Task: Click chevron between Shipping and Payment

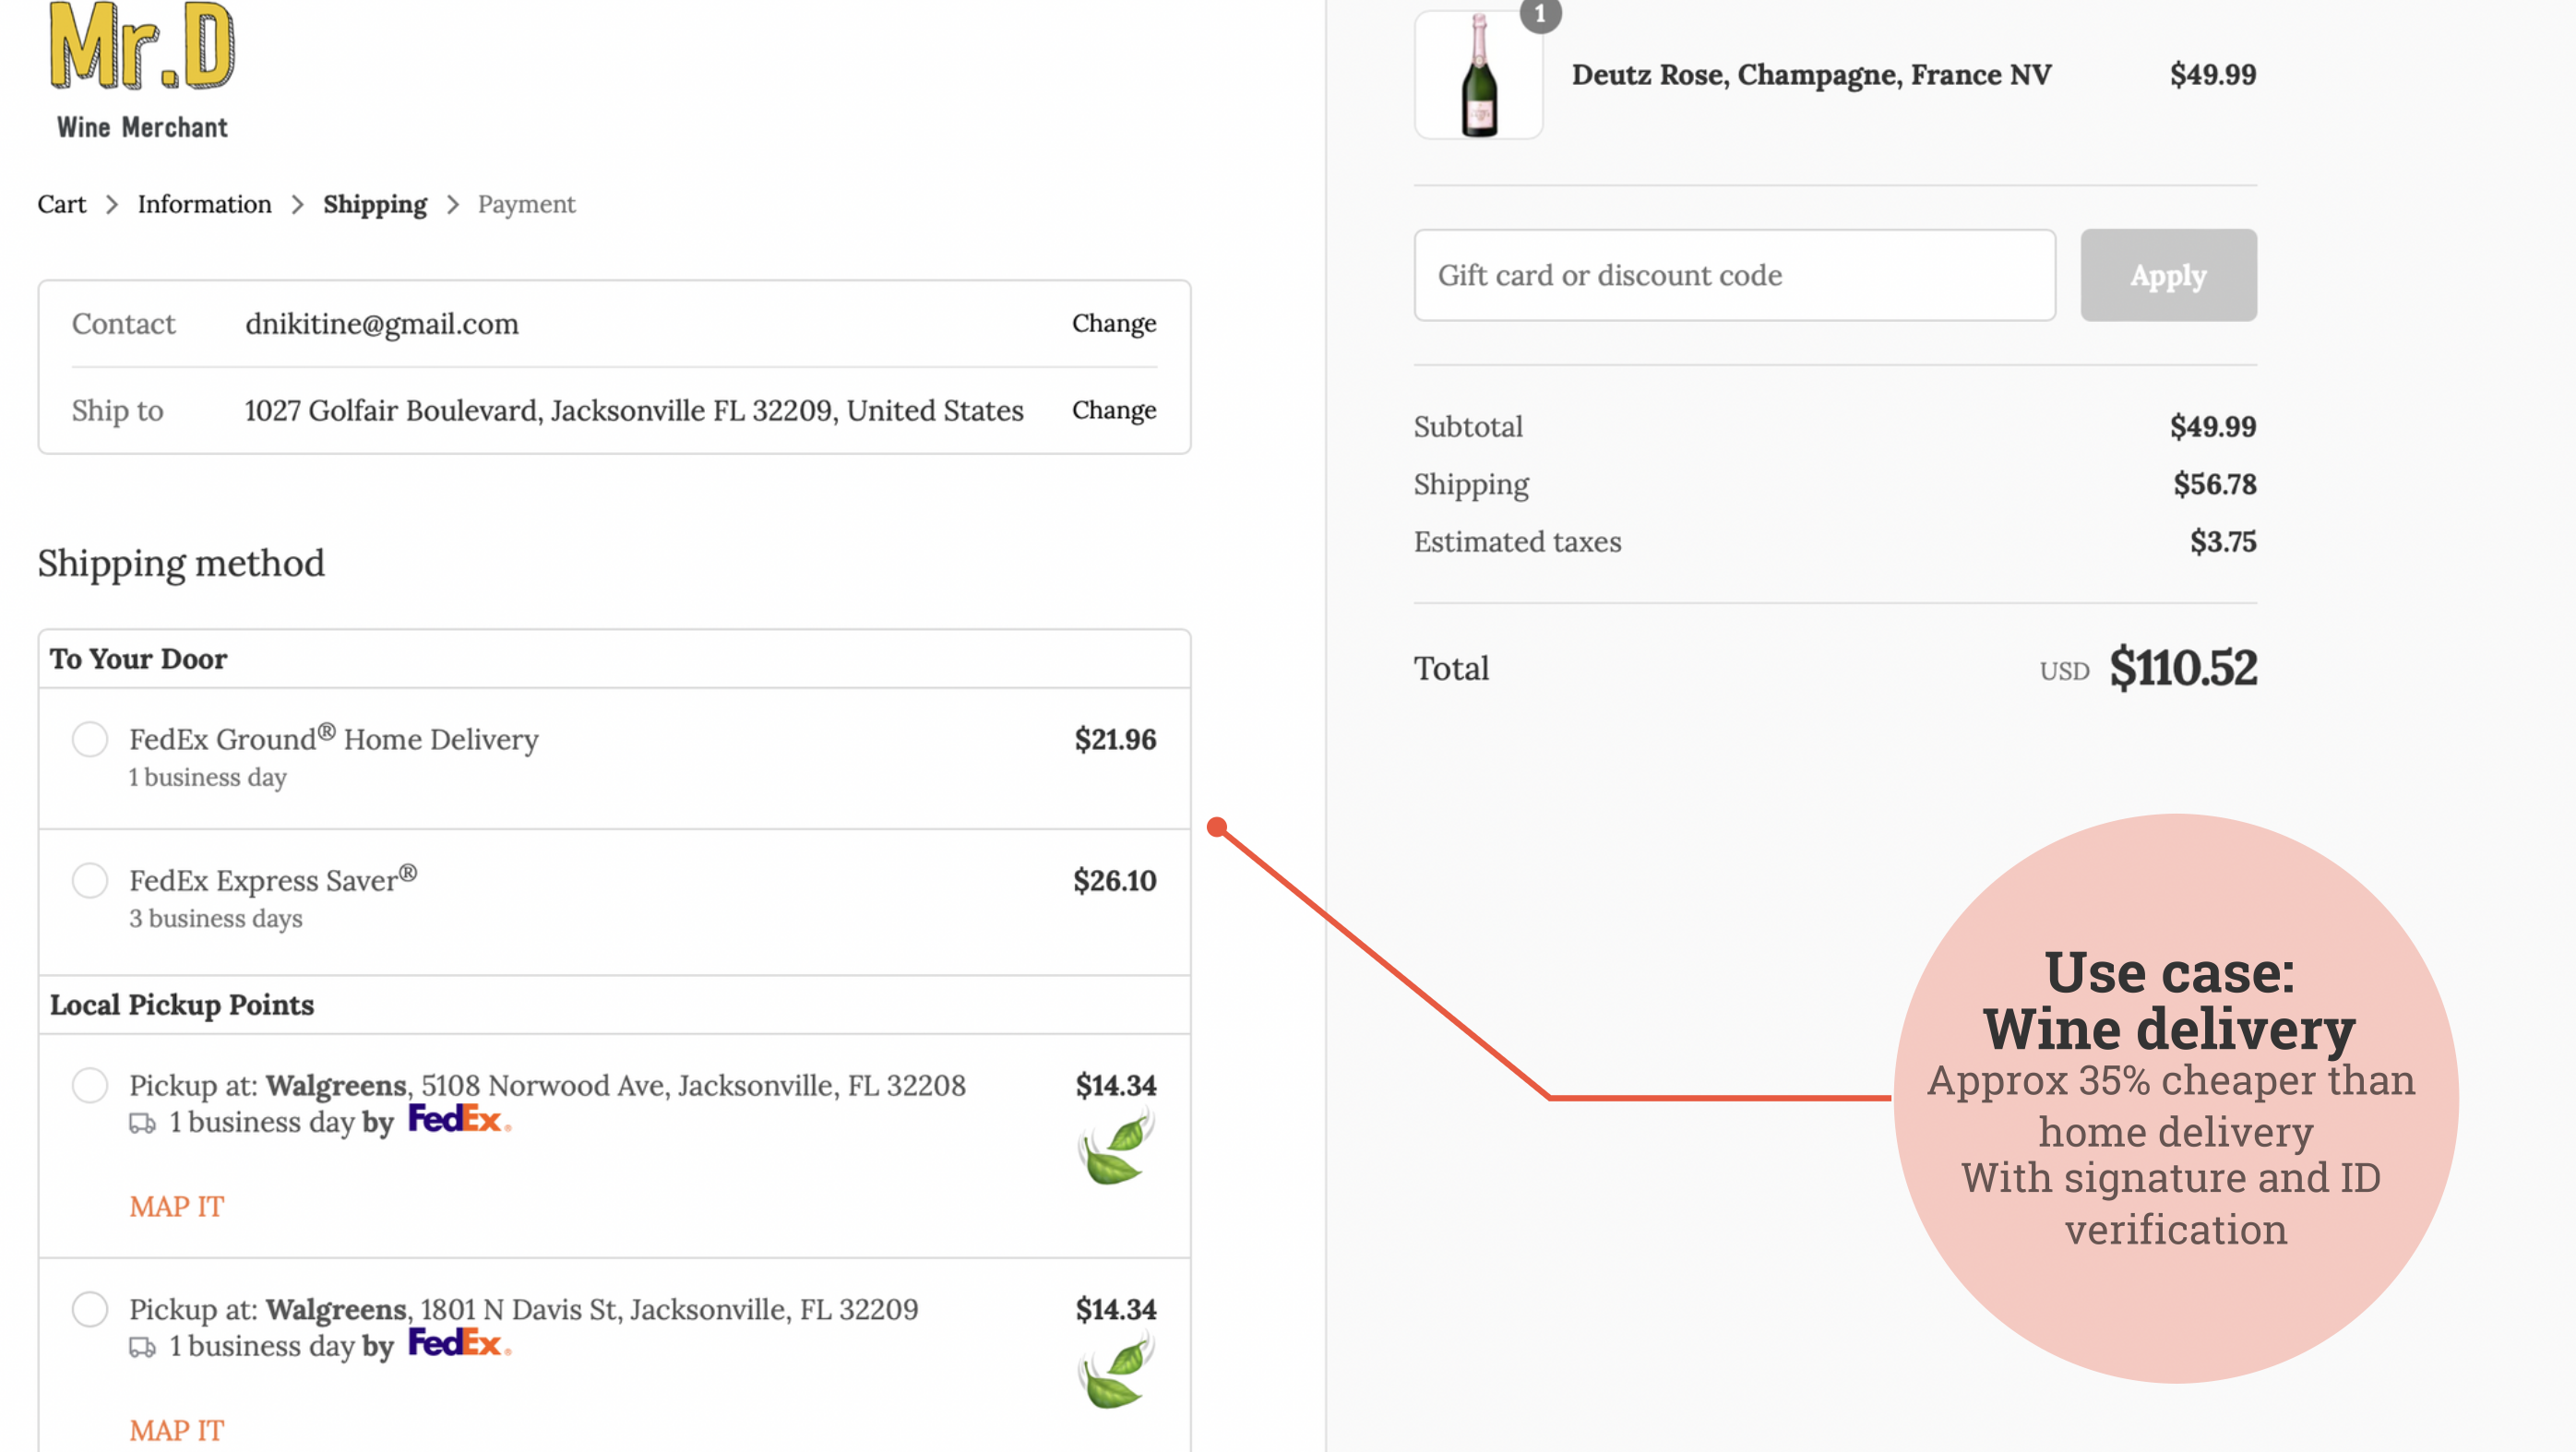Action: [453, 205]
